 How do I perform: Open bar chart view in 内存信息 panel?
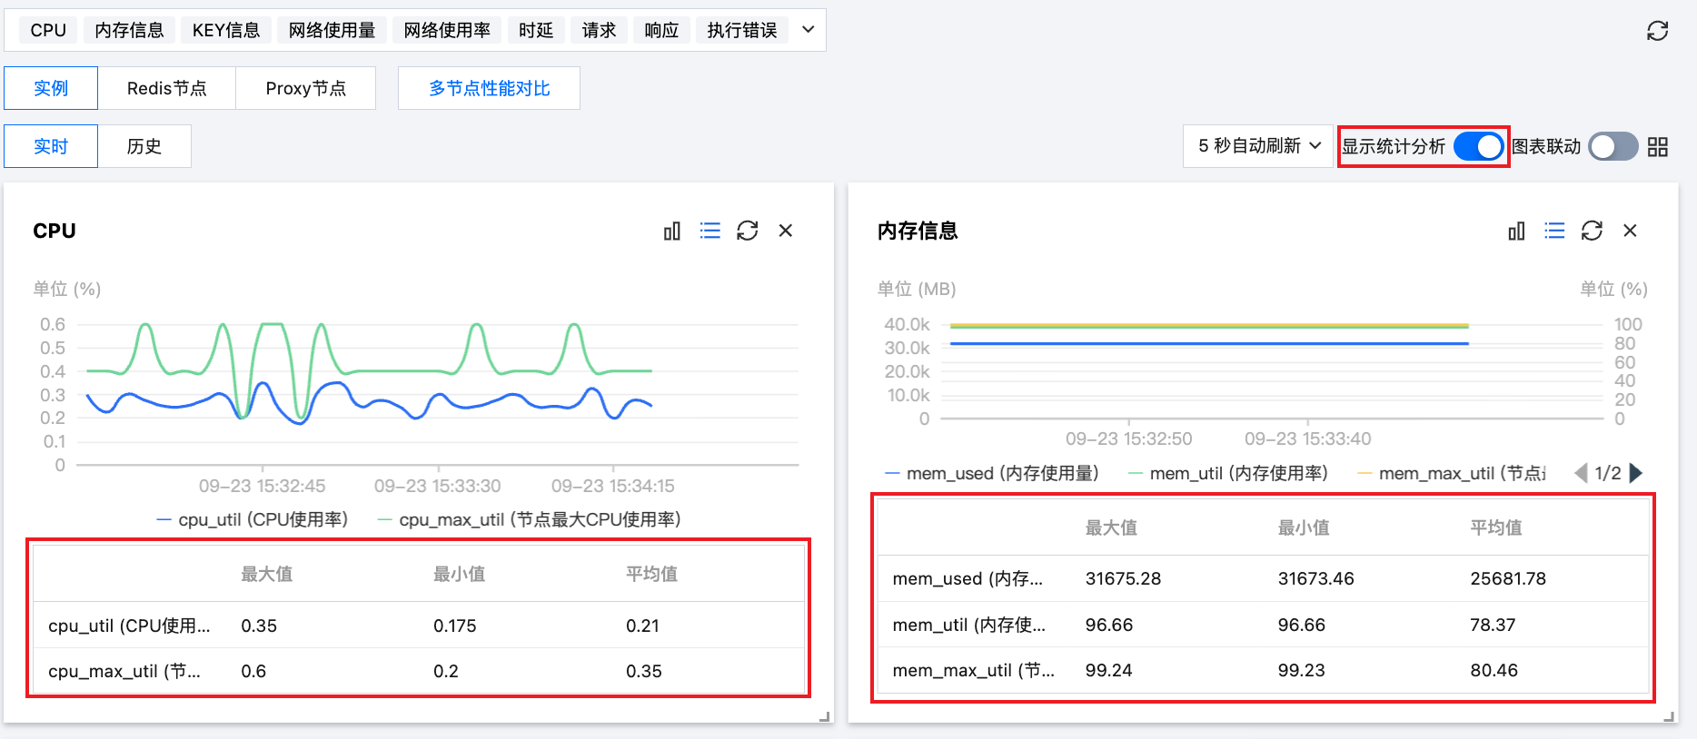coord(1516,232)
